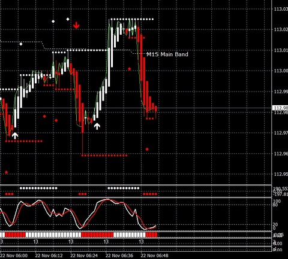Select the white up arrow near 06:24

[x=97, y=126]
